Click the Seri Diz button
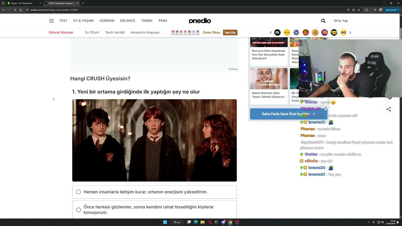The image size is (402, 226). coord(230,32)
